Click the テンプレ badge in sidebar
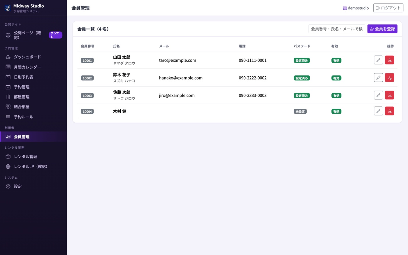The height and width of the screenshot is (255, 408). [x=55, y=35]
